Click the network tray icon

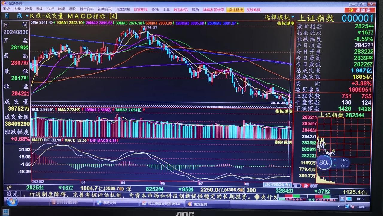(347, 206)
